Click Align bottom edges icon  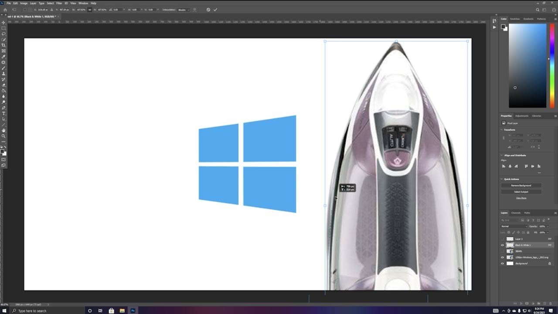coord(539,166)
